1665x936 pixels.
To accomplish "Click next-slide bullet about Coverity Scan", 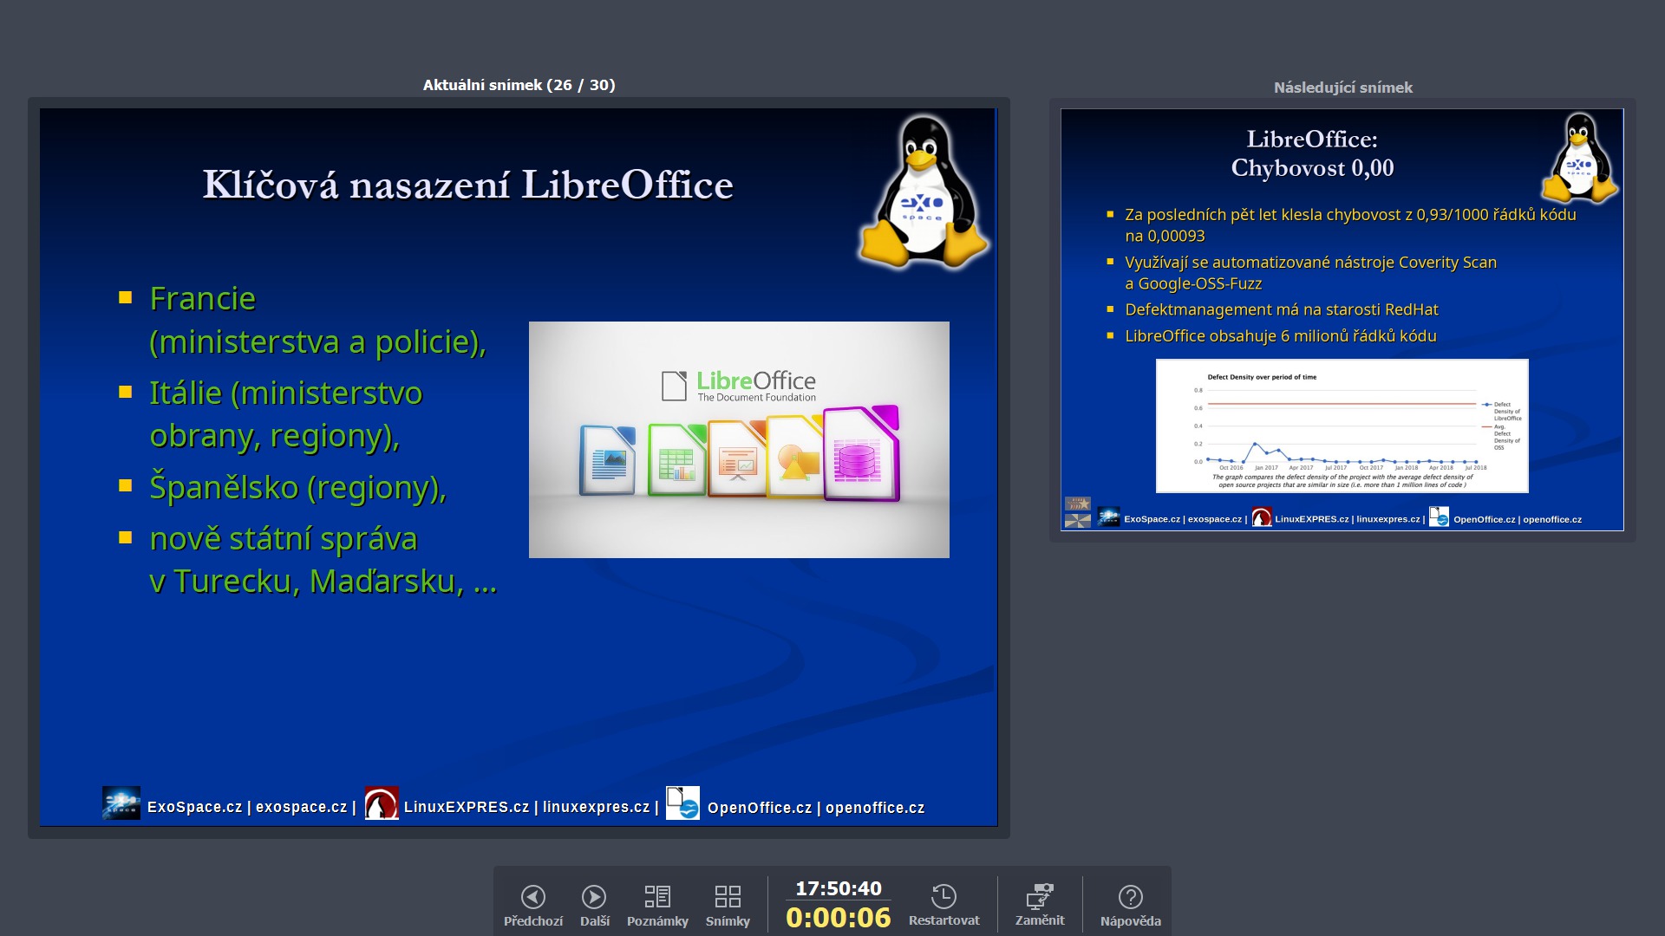I will point(1310,273).
